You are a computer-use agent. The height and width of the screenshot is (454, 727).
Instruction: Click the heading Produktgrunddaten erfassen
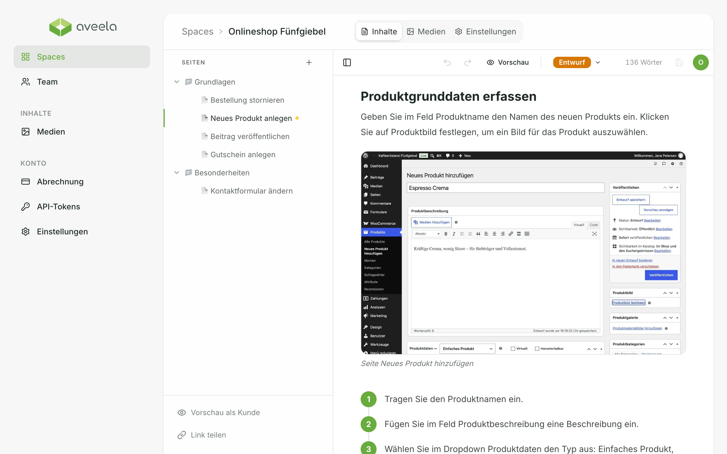click(448, 96)
